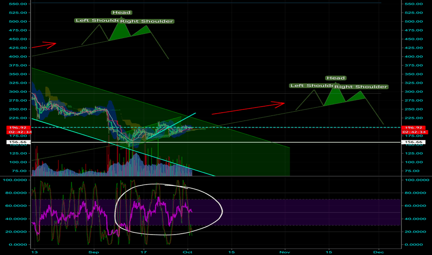This screenshot has height=255, width=432.
Task: Click 100.00 on the left price axis
Action: tap(18, 162)
